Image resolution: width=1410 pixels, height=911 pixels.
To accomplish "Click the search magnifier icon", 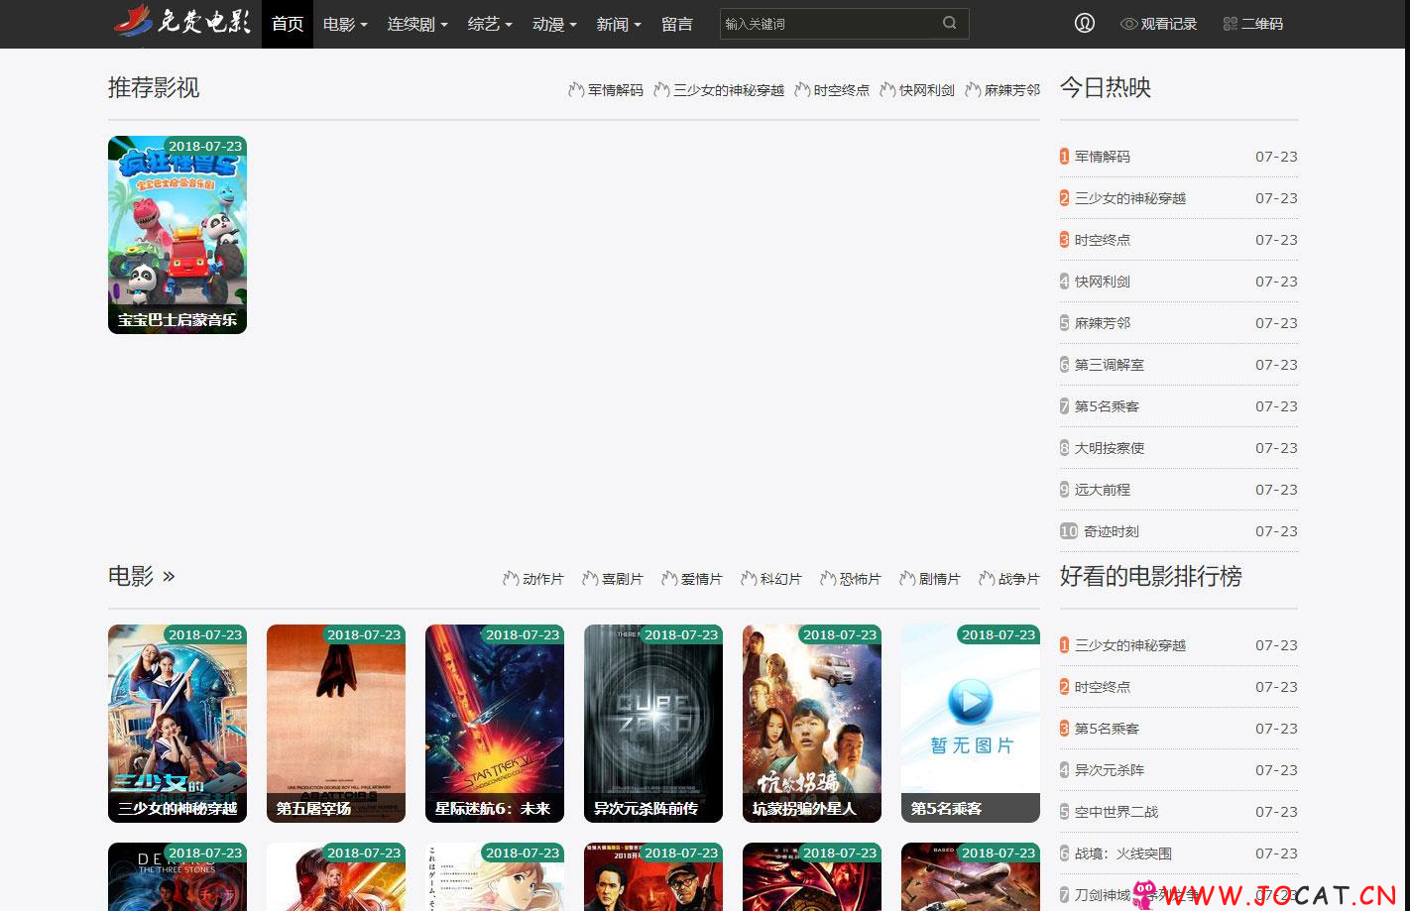I will pos(950,23).
